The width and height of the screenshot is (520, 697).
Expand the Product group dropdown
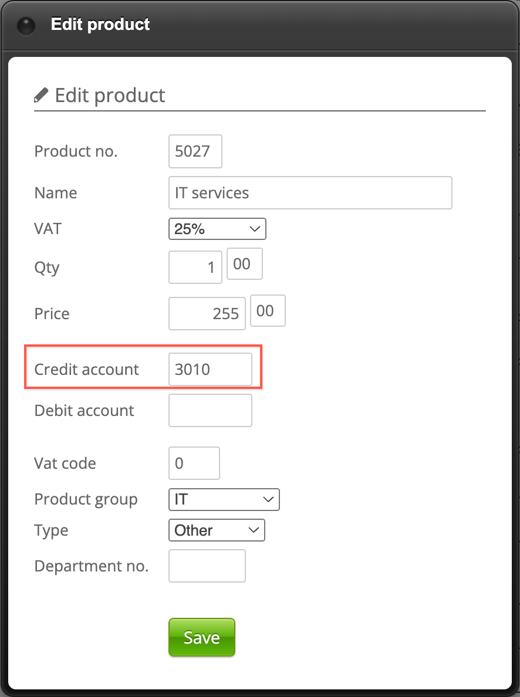(x=224, y=500)
